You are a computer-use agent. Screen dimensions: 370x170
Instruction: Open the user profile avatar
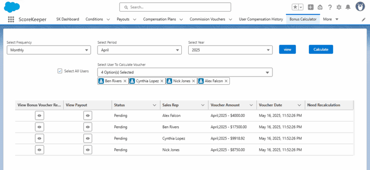pos(360,7)
